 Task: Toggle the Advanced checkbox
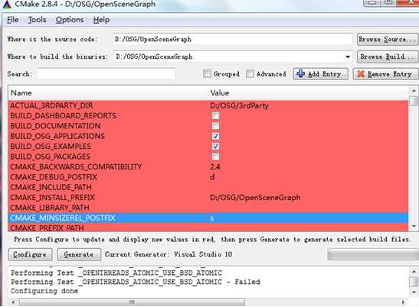tap(250, 73)
